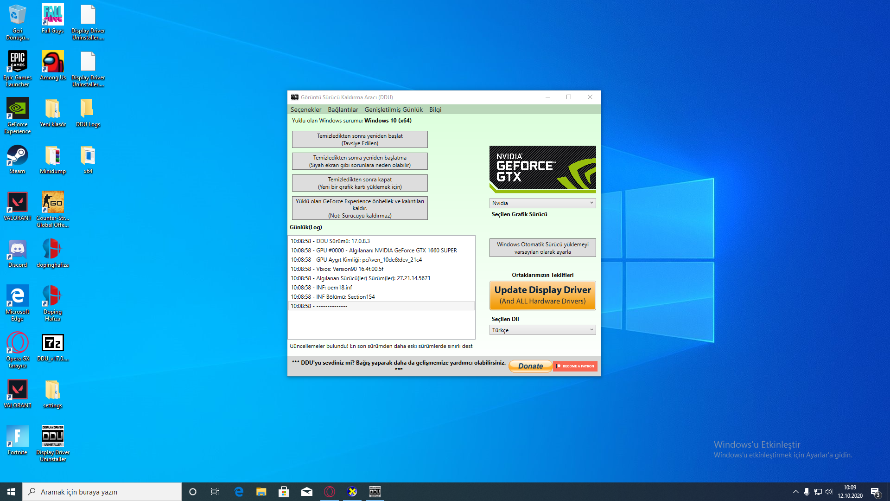The height and width of the screenshot is (501, 890).
Task: Select the INF Bölümü Section154 log line
Action: [381, 297]
